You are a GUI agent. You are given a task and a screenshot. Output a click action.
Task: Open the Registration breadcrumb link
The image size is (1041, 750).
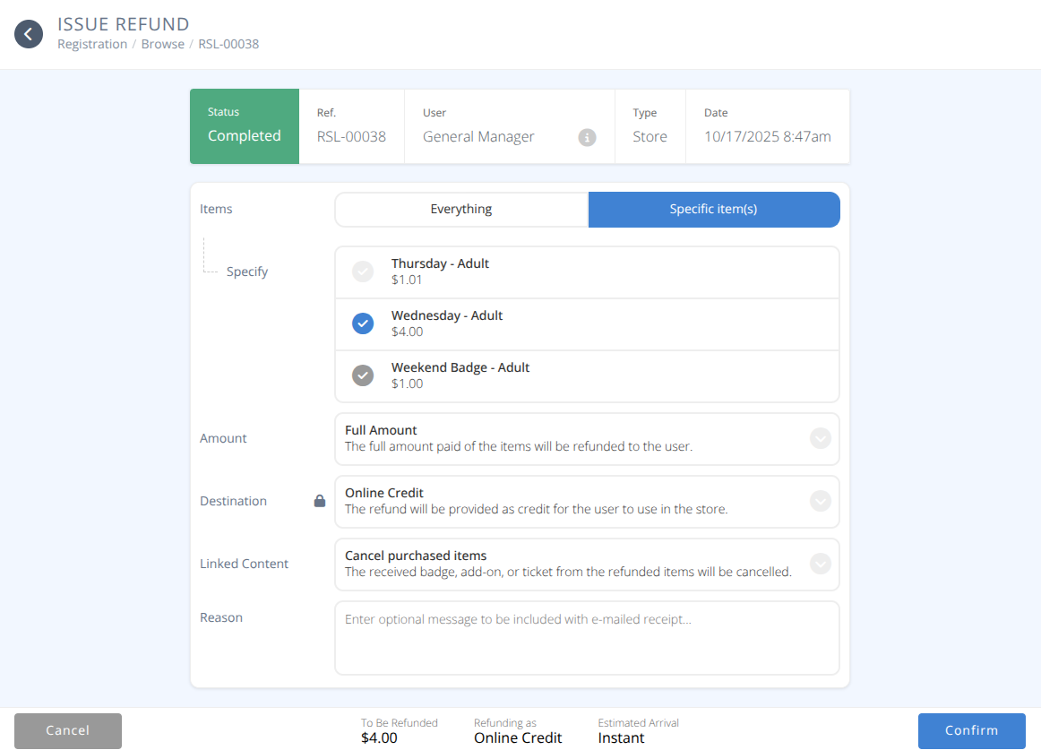click(x=92, y=44)
